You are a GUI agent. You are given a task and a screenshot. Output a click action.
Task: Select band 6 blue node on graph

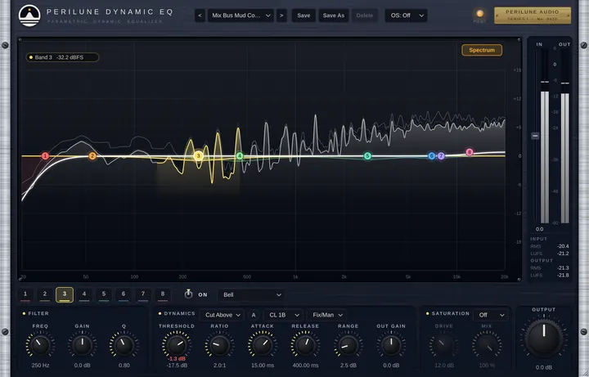point(432,156)
